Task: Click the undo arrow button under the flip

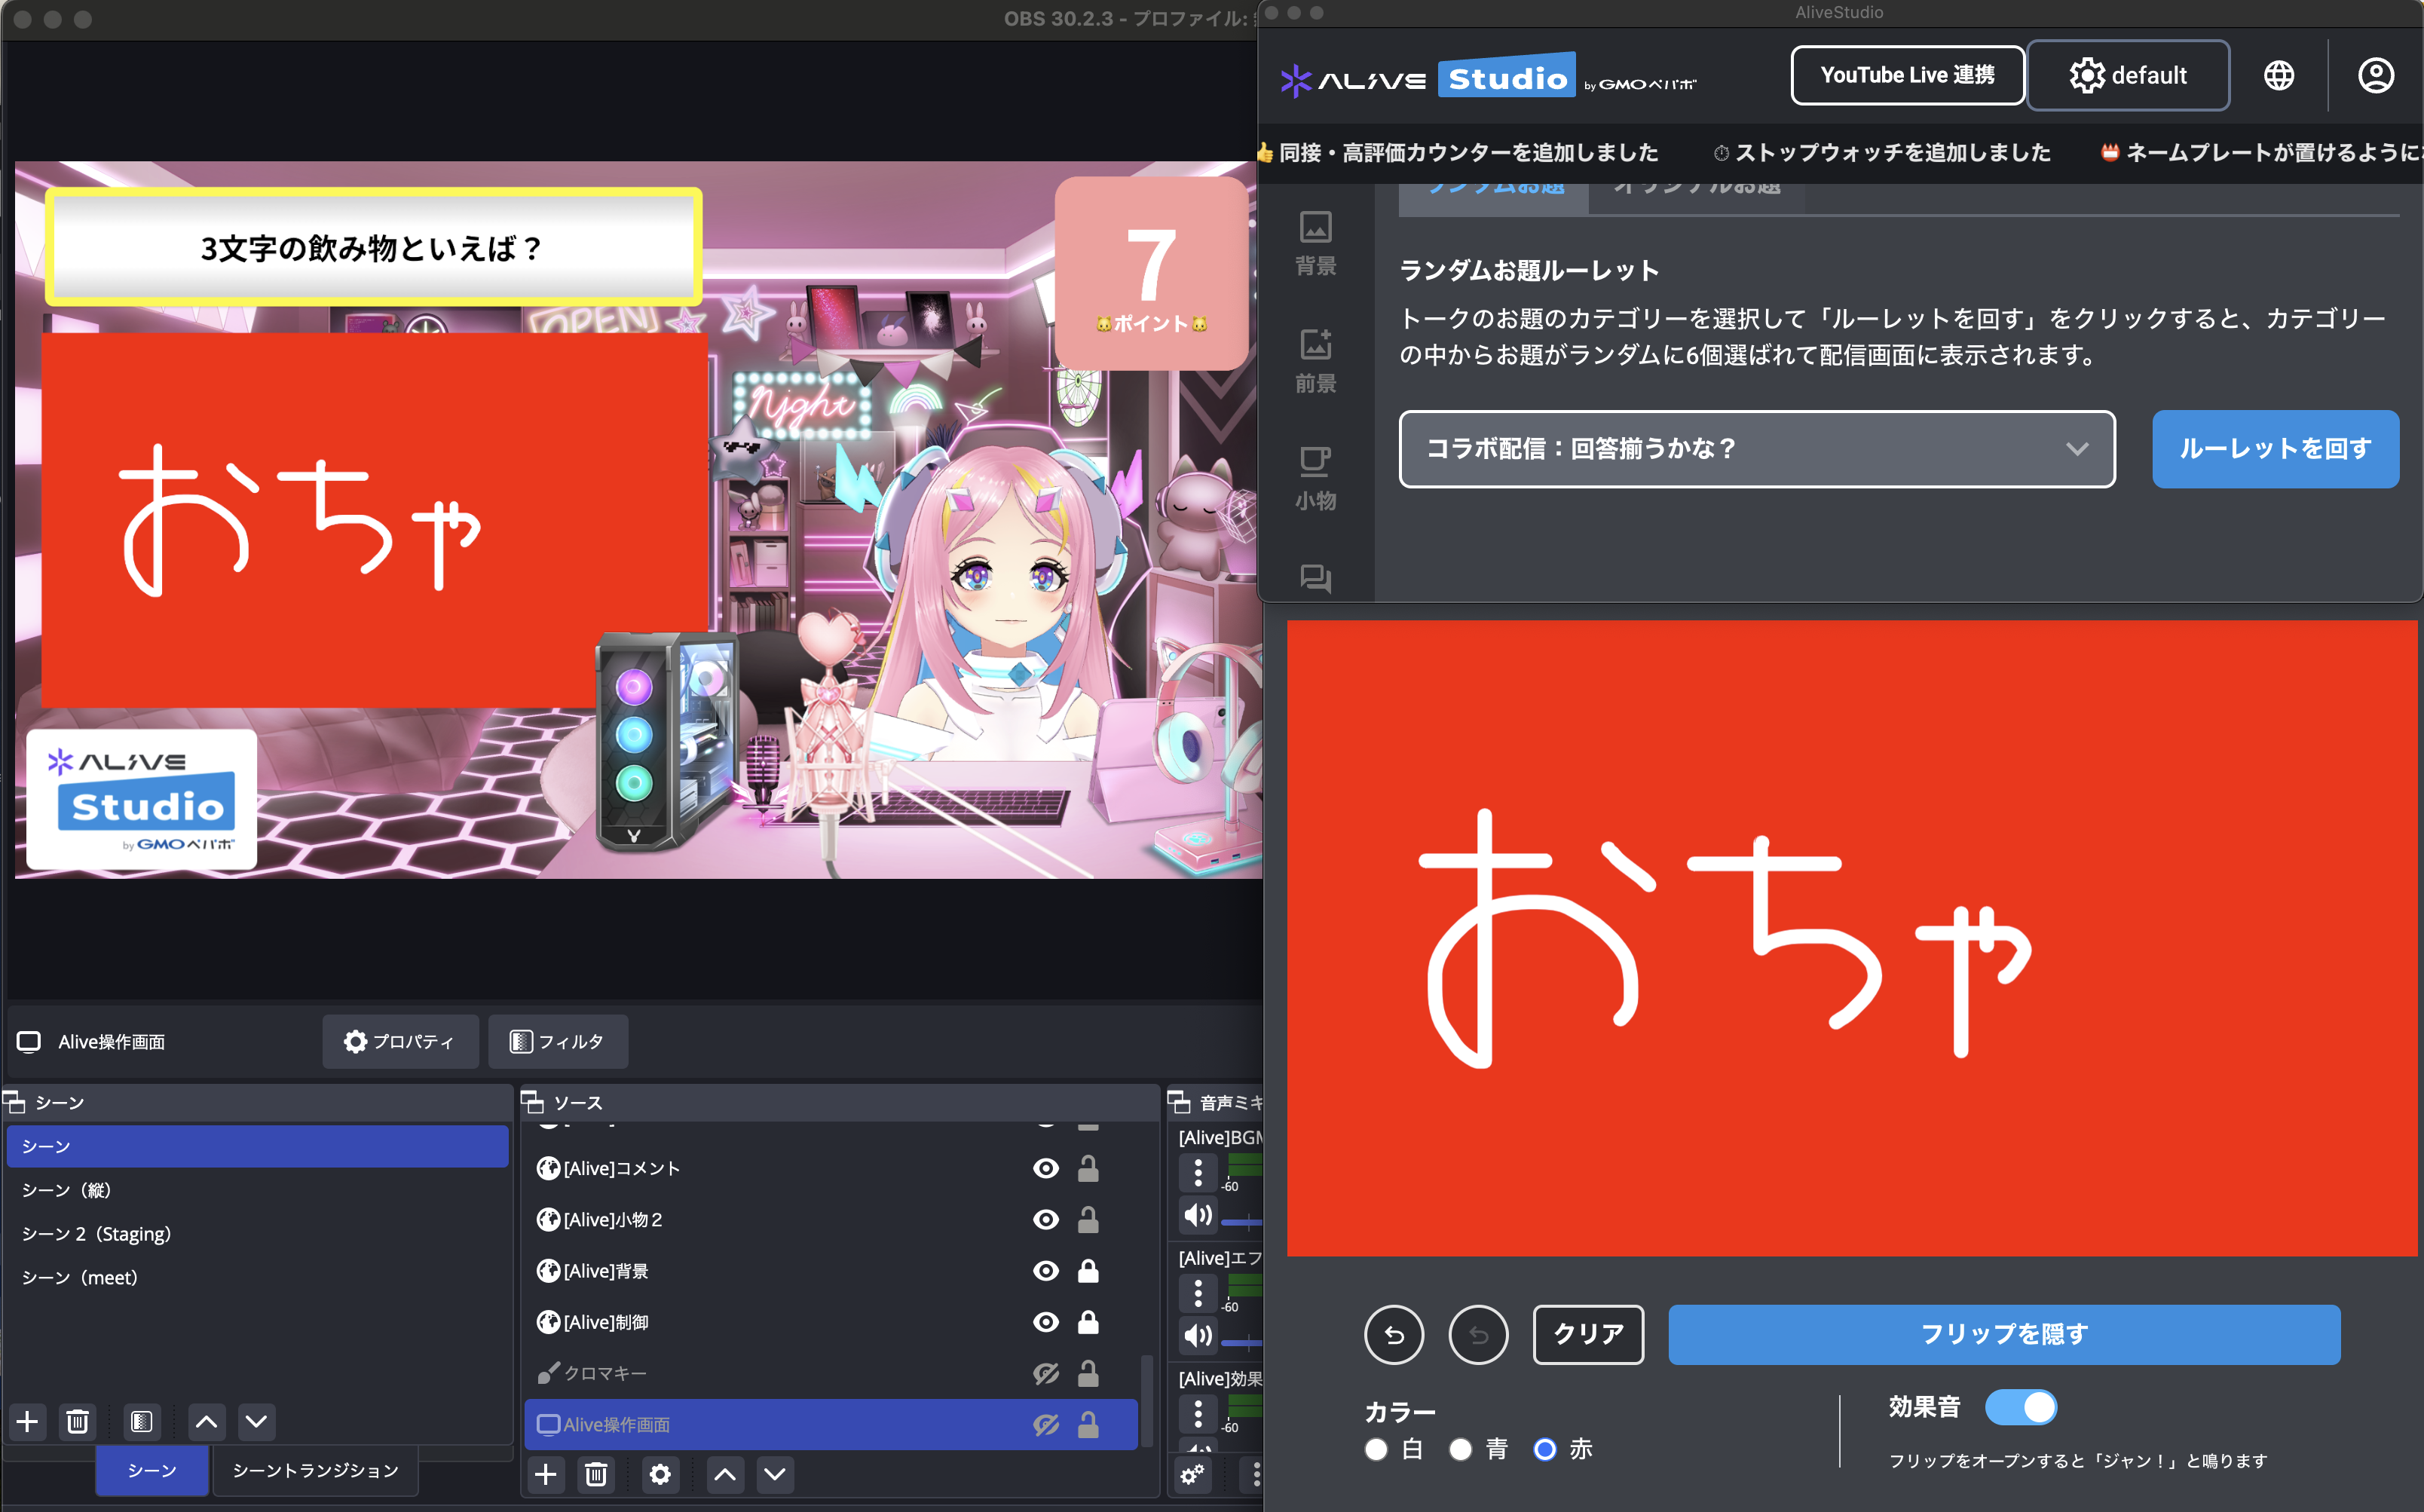Action: [1394, 1334]
